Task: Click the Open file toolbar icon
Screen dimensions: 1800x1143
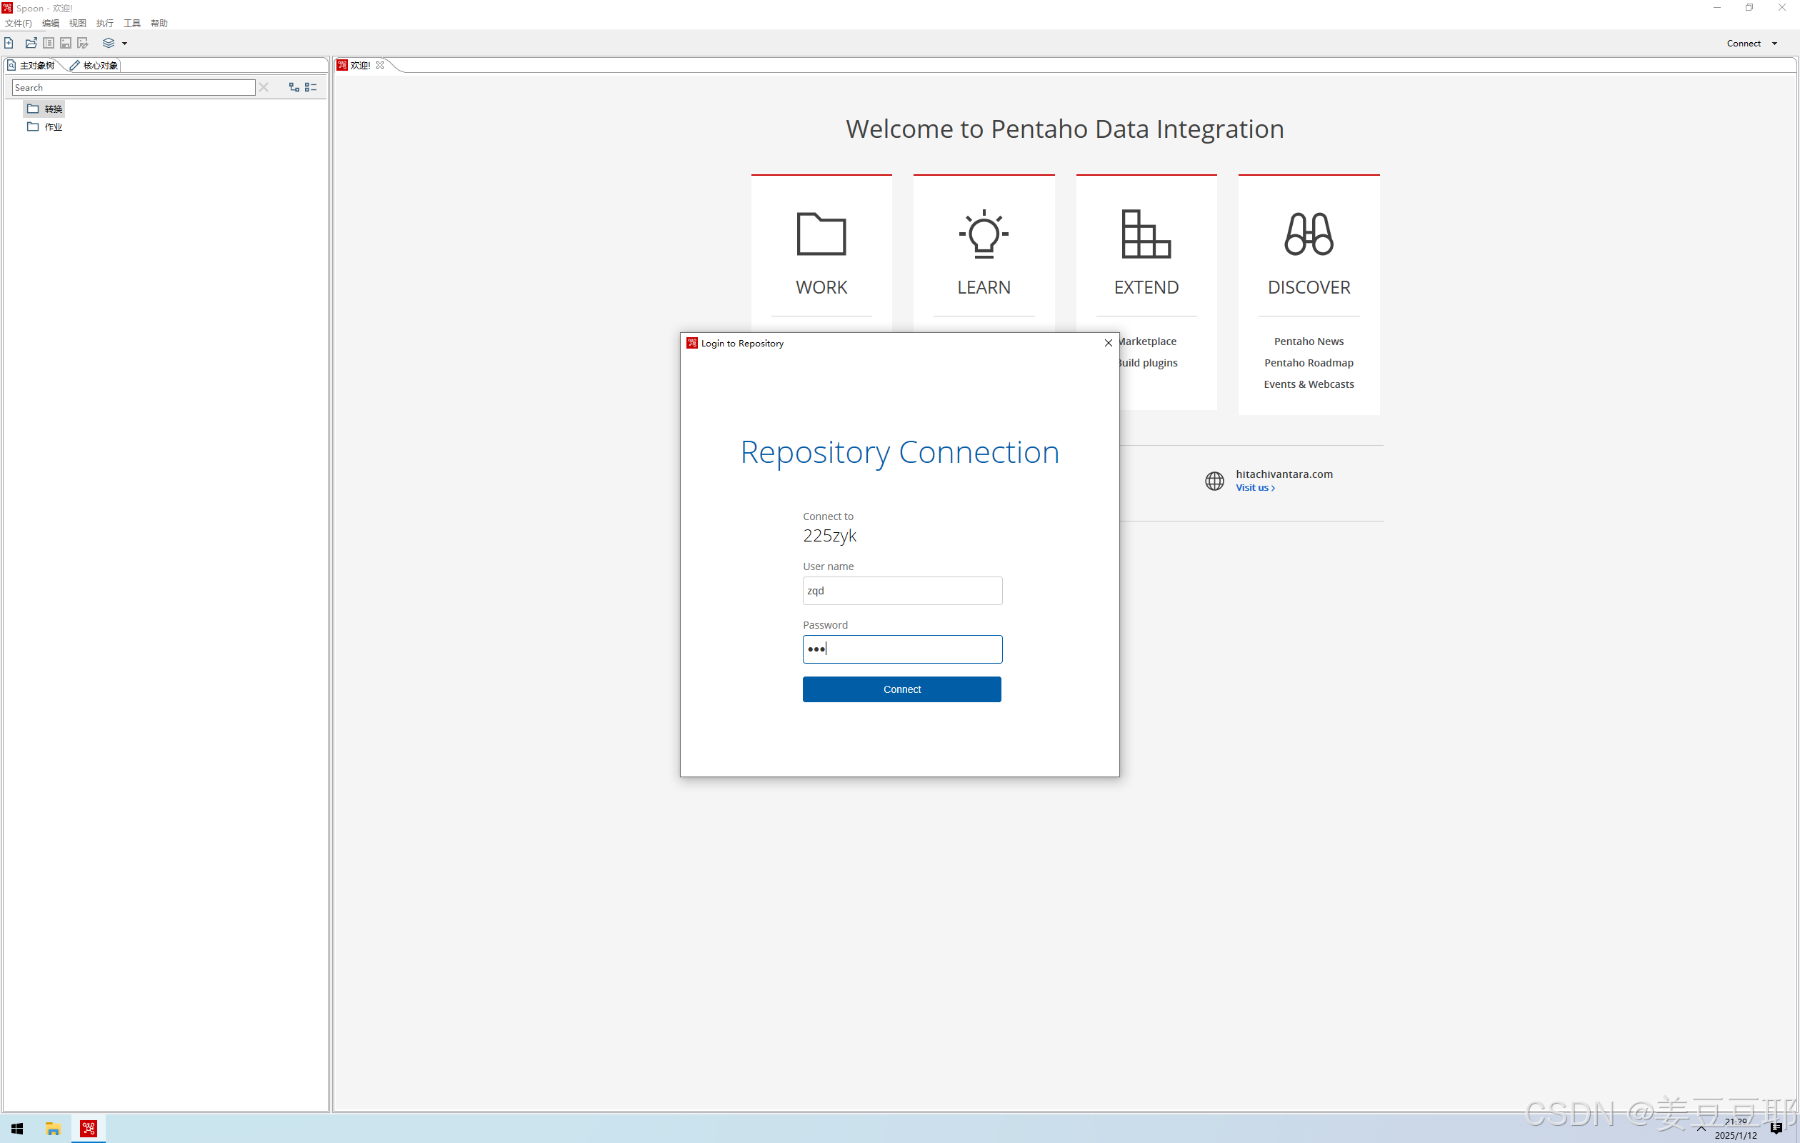Action: click(x=31, y=44)
